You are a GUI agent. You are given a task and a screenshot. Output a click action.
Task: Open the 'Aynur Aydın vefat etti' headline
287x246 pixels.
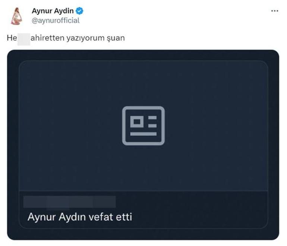pos(80,217)
